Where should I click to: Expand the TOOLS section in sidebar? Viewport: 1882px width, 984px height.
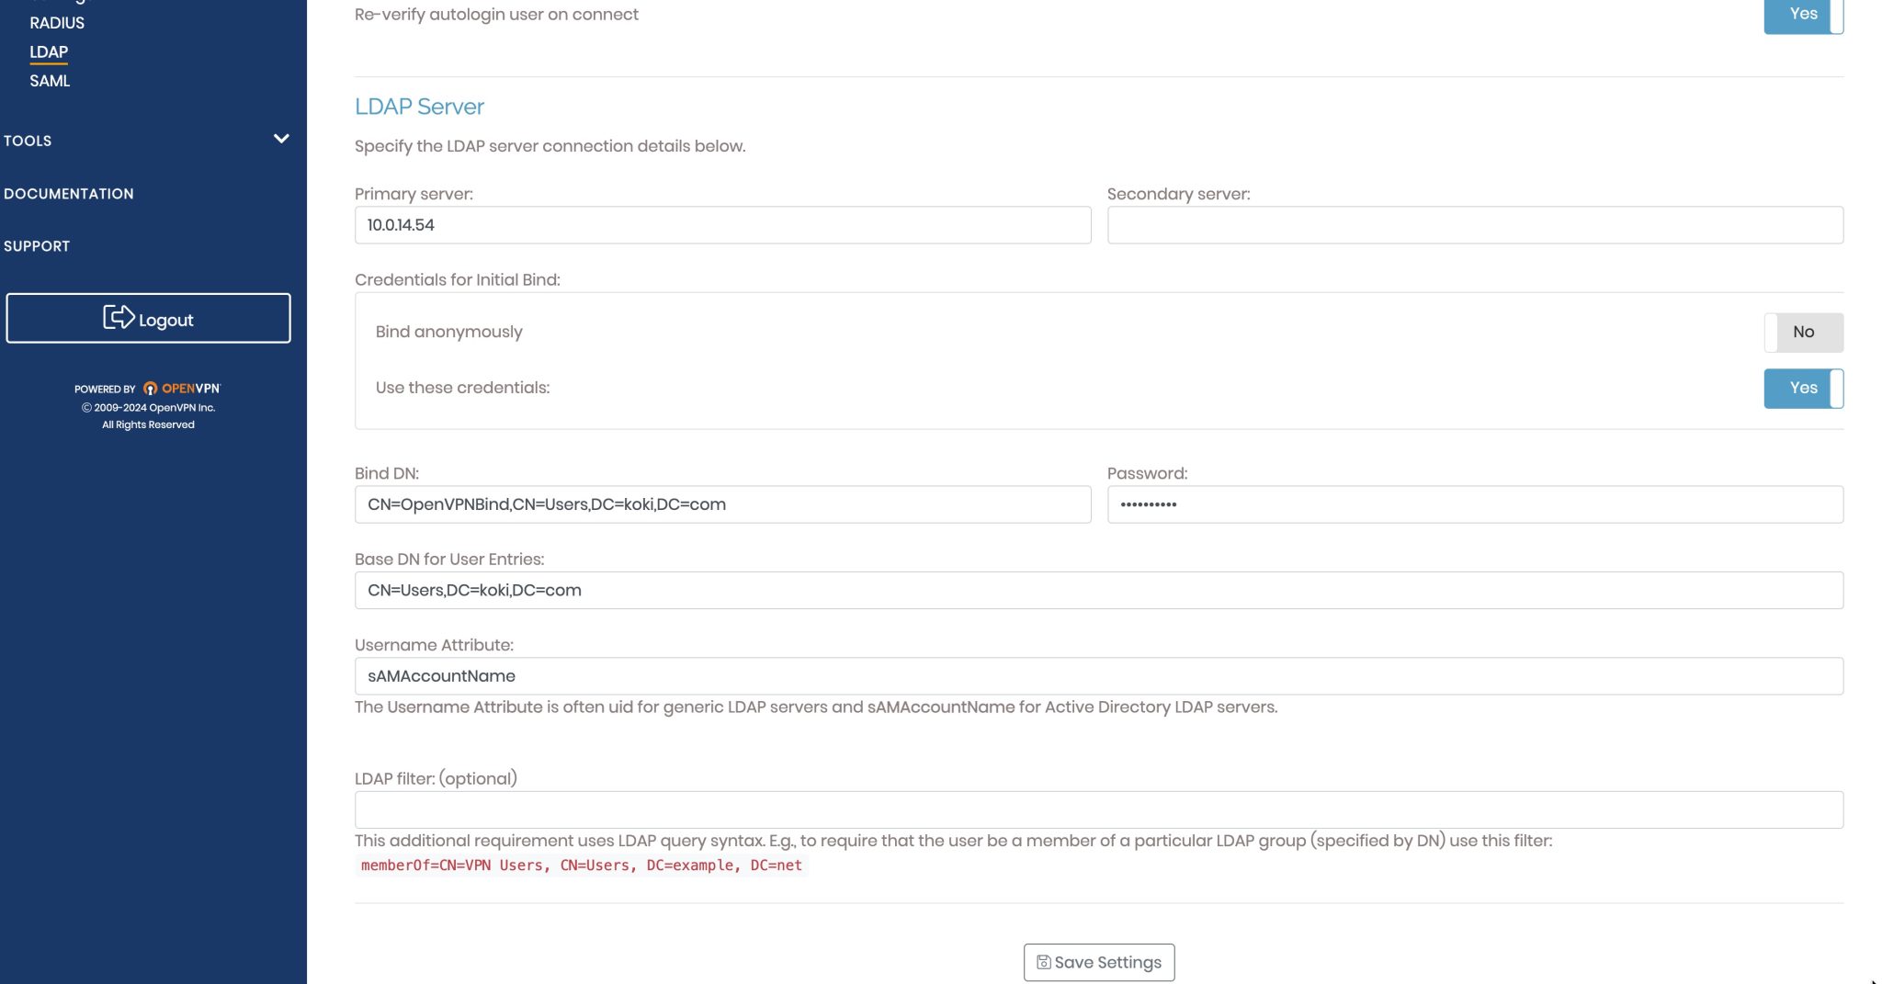point(280,139)
